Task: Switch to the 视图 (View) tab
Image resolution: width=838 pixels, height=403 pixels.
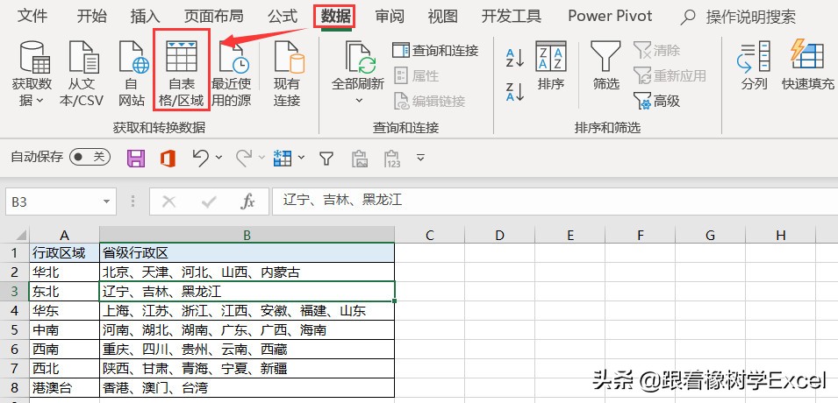Action: 443,16
